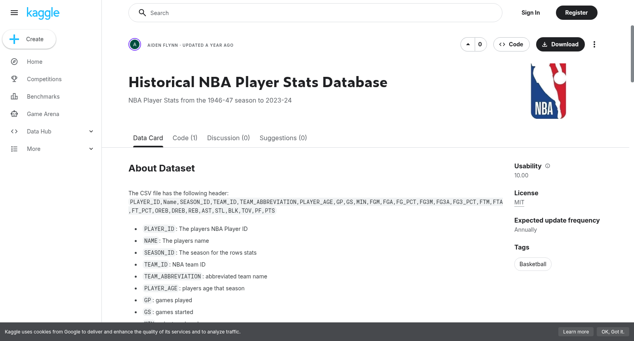Click the AIDEN FLYNN author name
The image size is (634, 341).
pos(162,45)
